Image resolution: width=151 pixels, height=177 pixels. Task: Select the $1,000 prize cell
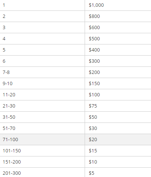pos(118,5)
